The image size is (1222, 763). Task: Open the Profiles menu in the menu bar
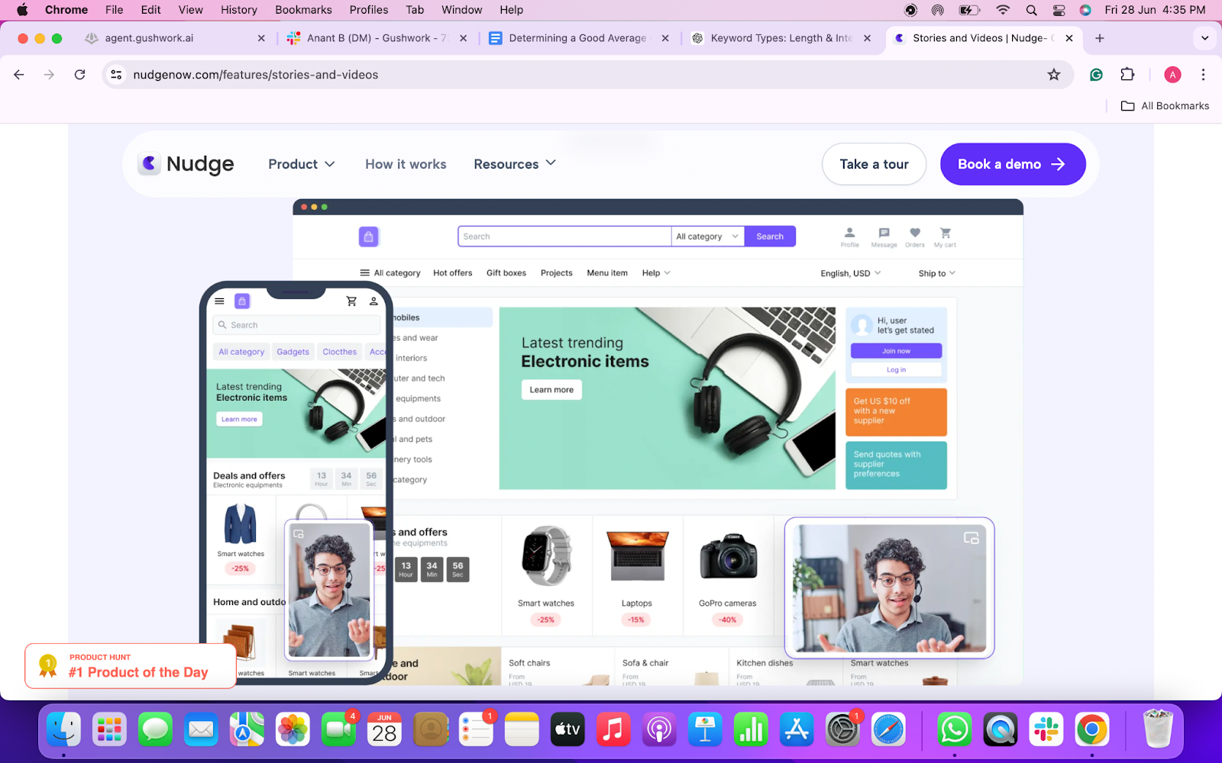pos(369,10)
